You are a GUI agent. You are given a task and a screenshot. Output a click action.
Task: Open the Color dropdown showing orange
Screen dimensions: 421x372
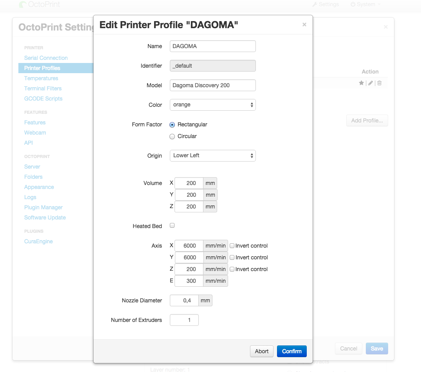coord(212,105)
